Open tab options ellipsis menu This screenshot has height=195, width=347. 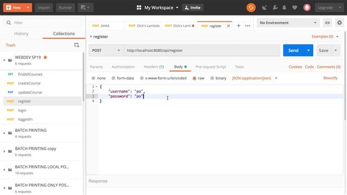pyautogui.click(x=248, y=25)
